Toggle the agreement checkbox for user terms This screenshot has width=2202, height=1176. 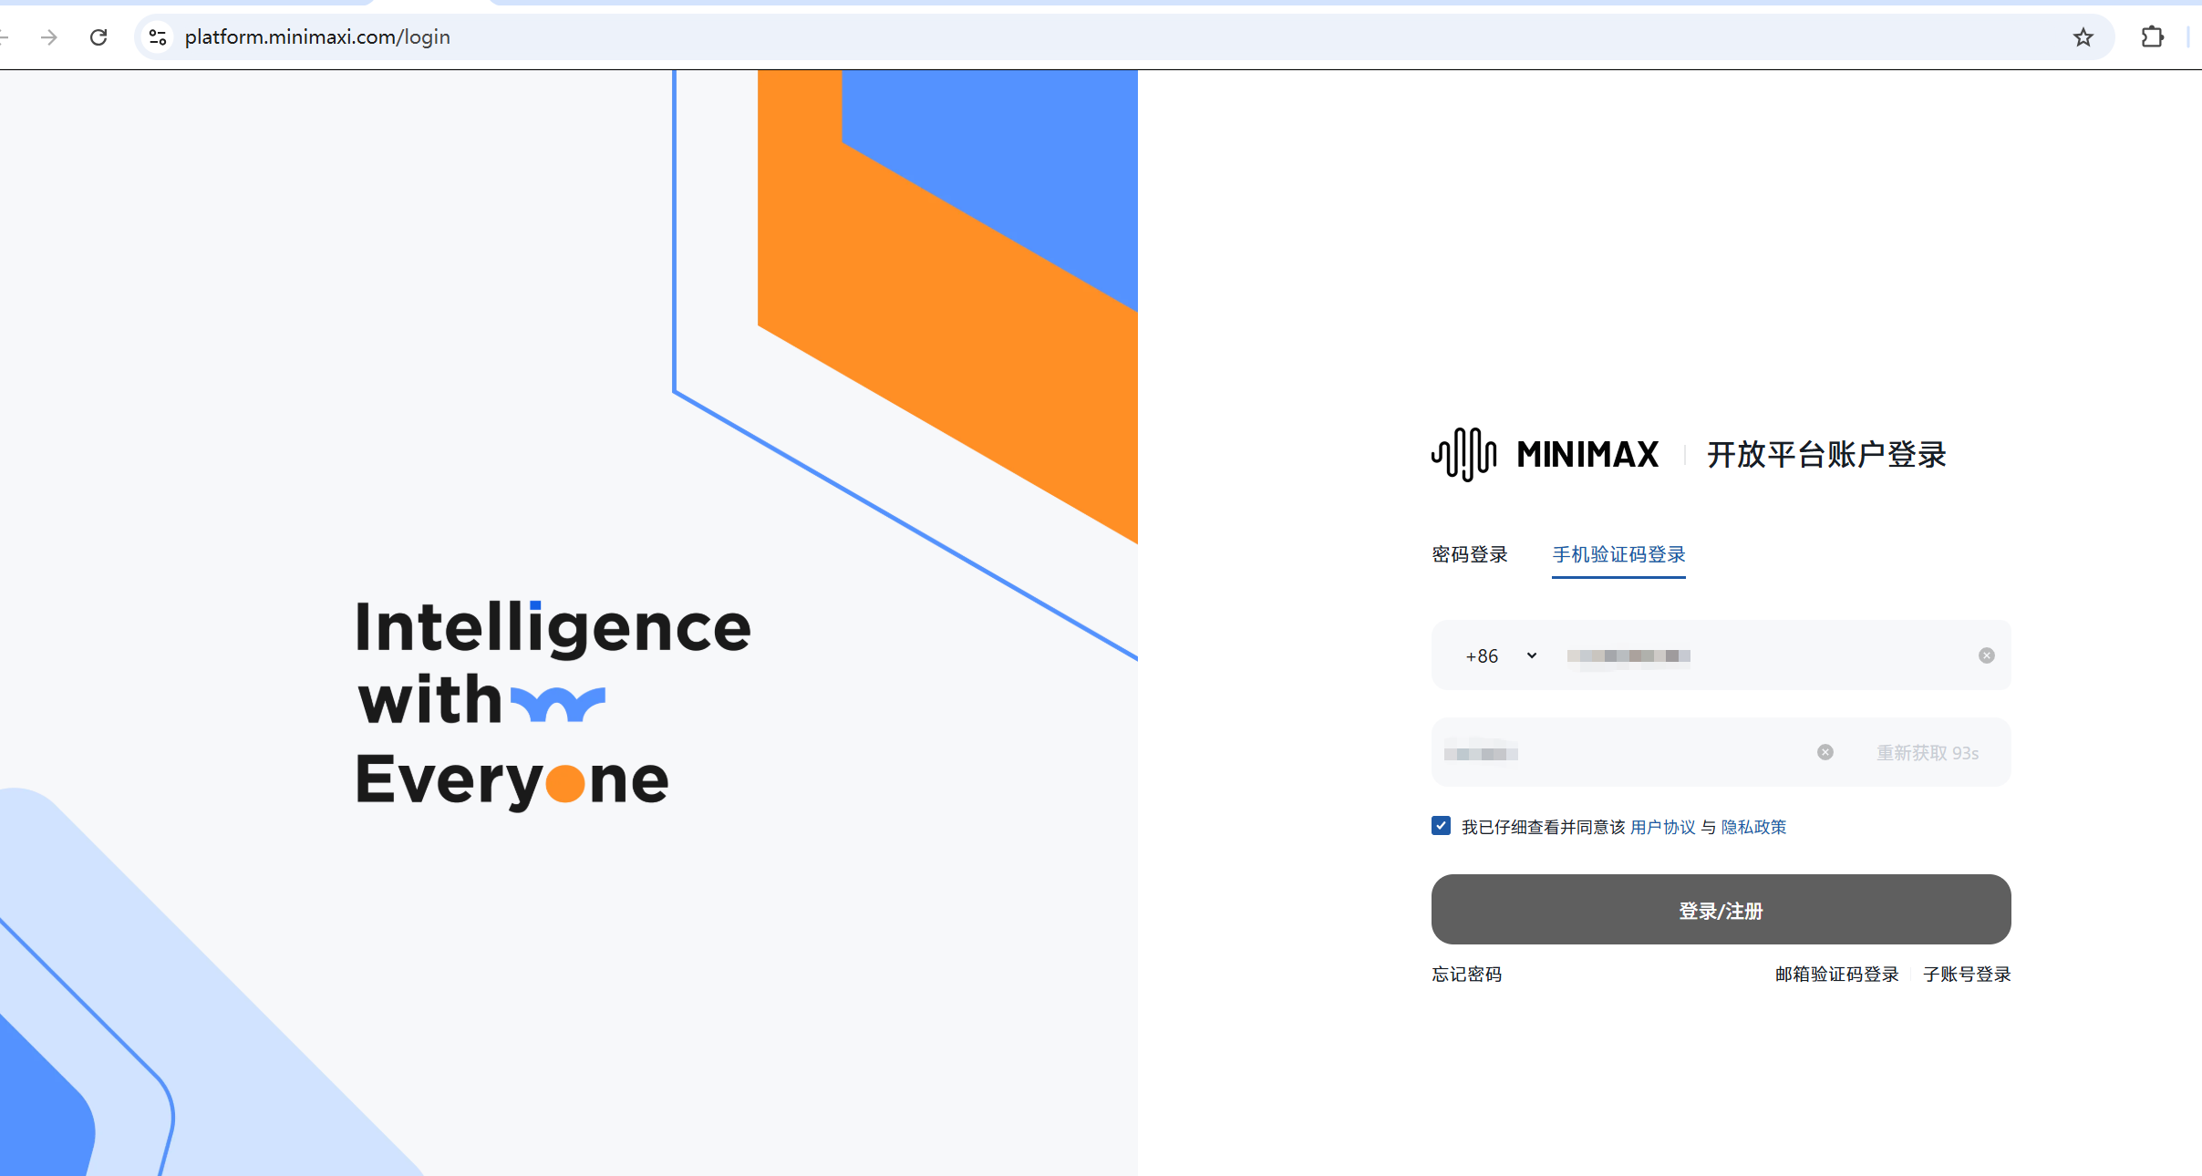[x=1441, y=826]
